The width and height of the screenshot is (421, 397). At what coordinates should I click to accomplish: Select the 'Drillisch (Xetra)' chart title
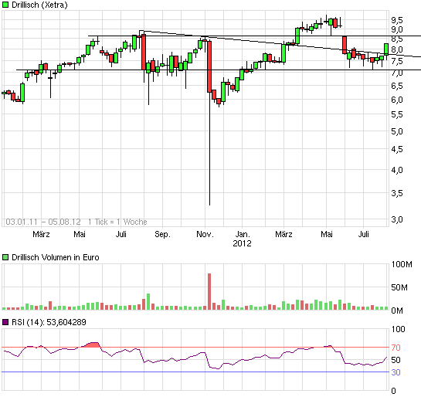pos(39,5)
